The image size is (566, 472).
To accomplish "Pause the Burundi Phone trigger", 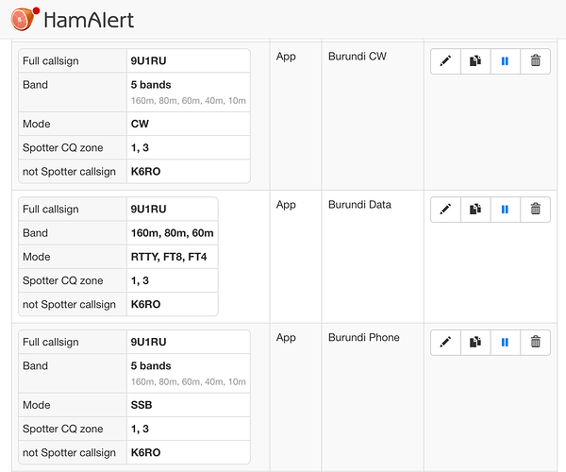I will pyautogui.click(x=505, y=343).
